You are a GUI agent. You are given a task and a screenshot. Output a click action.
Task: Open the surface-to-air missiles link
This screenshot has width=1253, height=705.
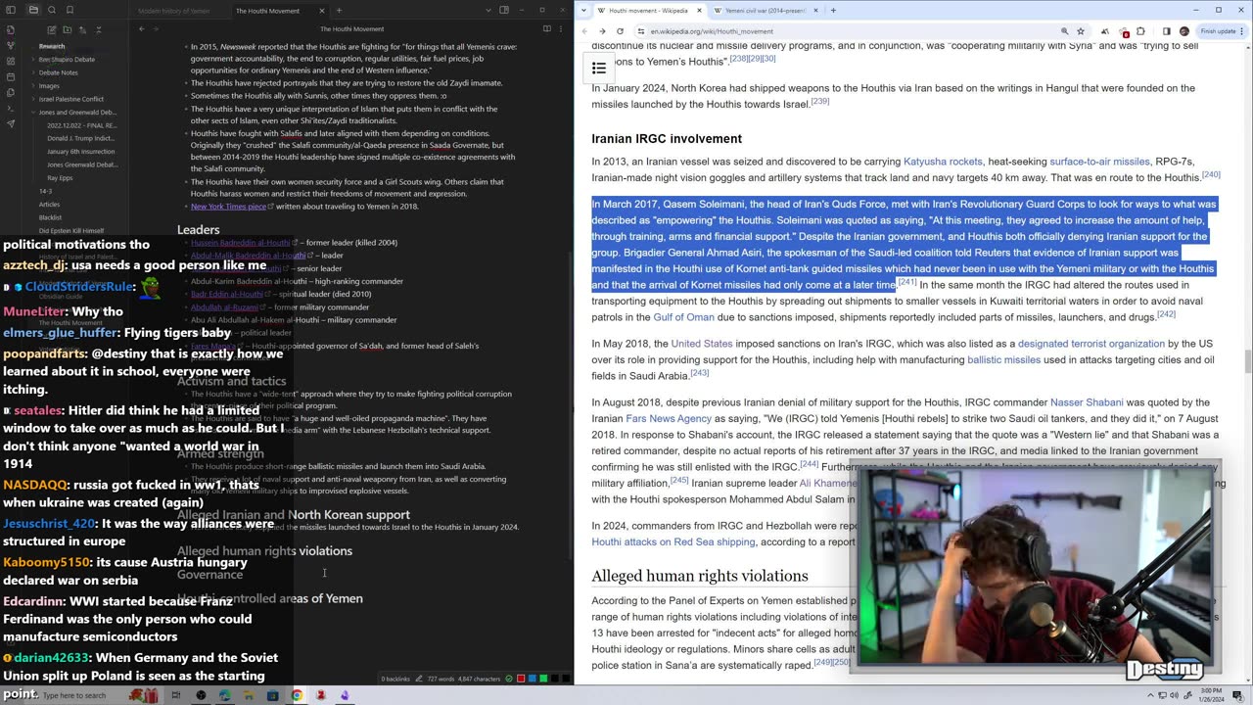pos(1099,162)
